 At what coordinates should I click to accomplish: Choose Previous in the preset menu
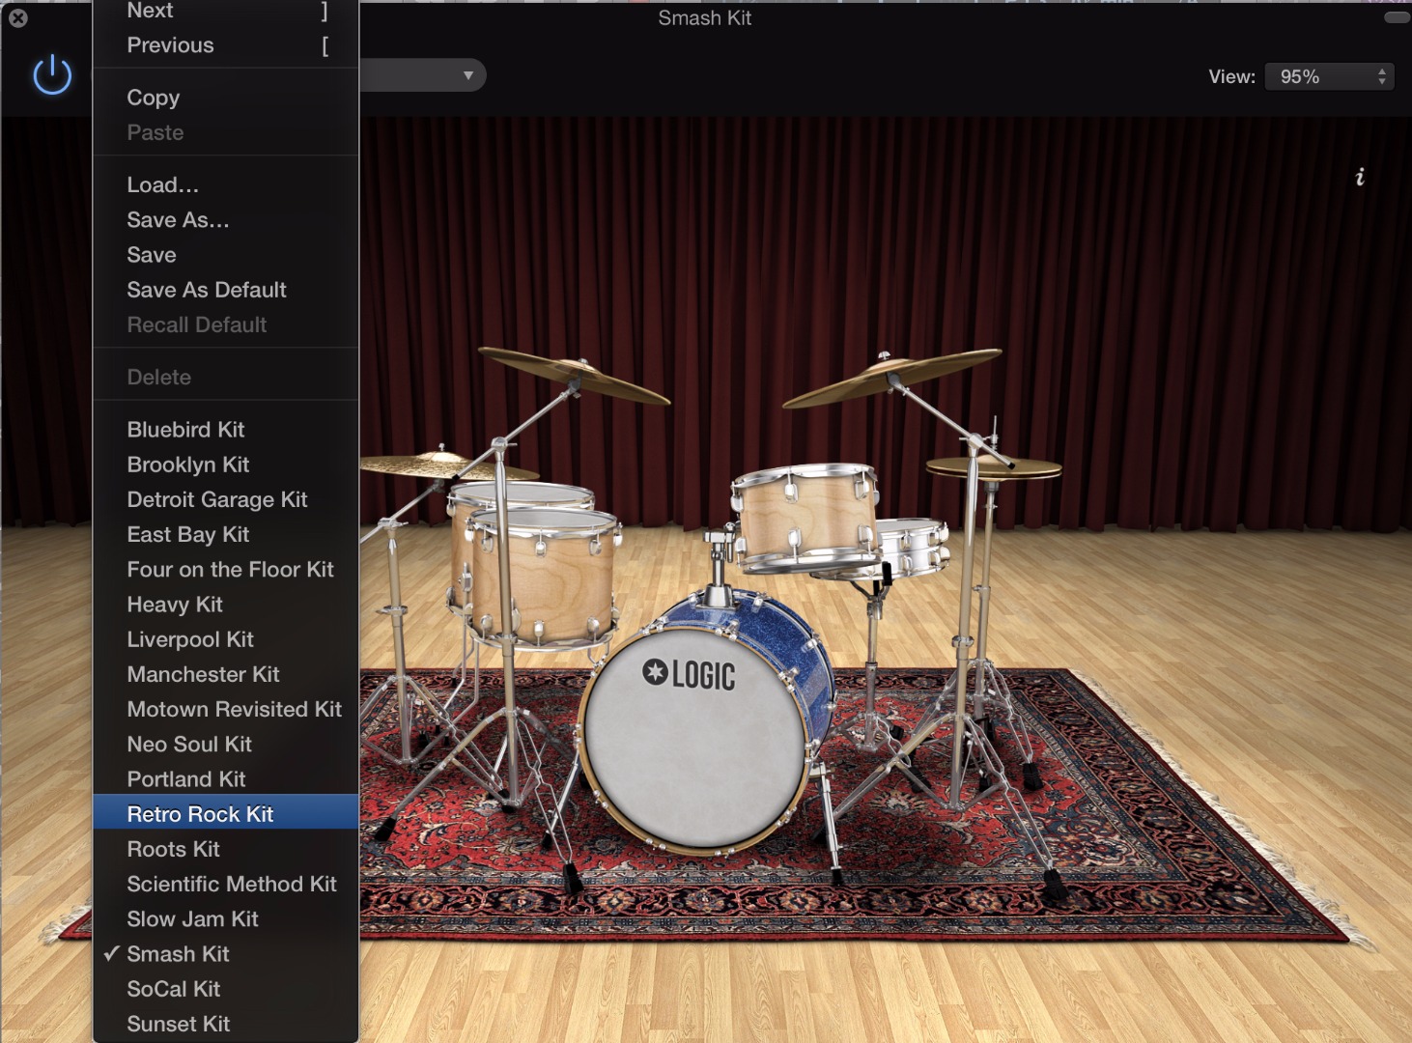(x=226, y=45)
